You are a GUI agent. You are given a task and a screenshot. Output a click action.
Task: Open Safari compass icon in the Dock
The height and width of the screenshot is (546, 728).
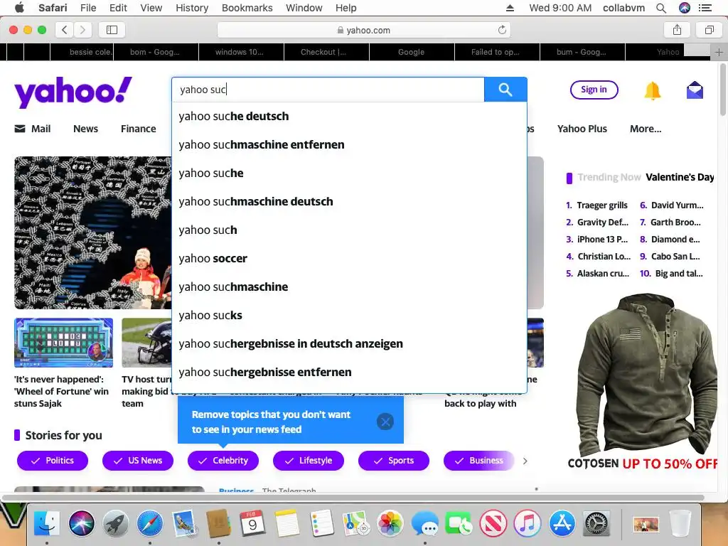tap(149, 523)
